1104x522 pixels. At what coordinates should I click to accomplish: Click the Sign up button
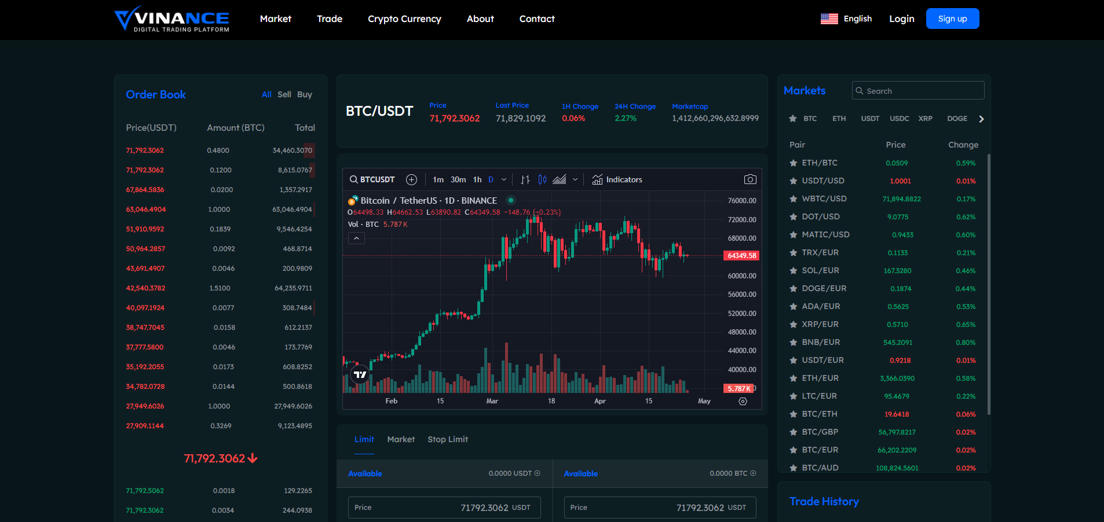(952, 19)
